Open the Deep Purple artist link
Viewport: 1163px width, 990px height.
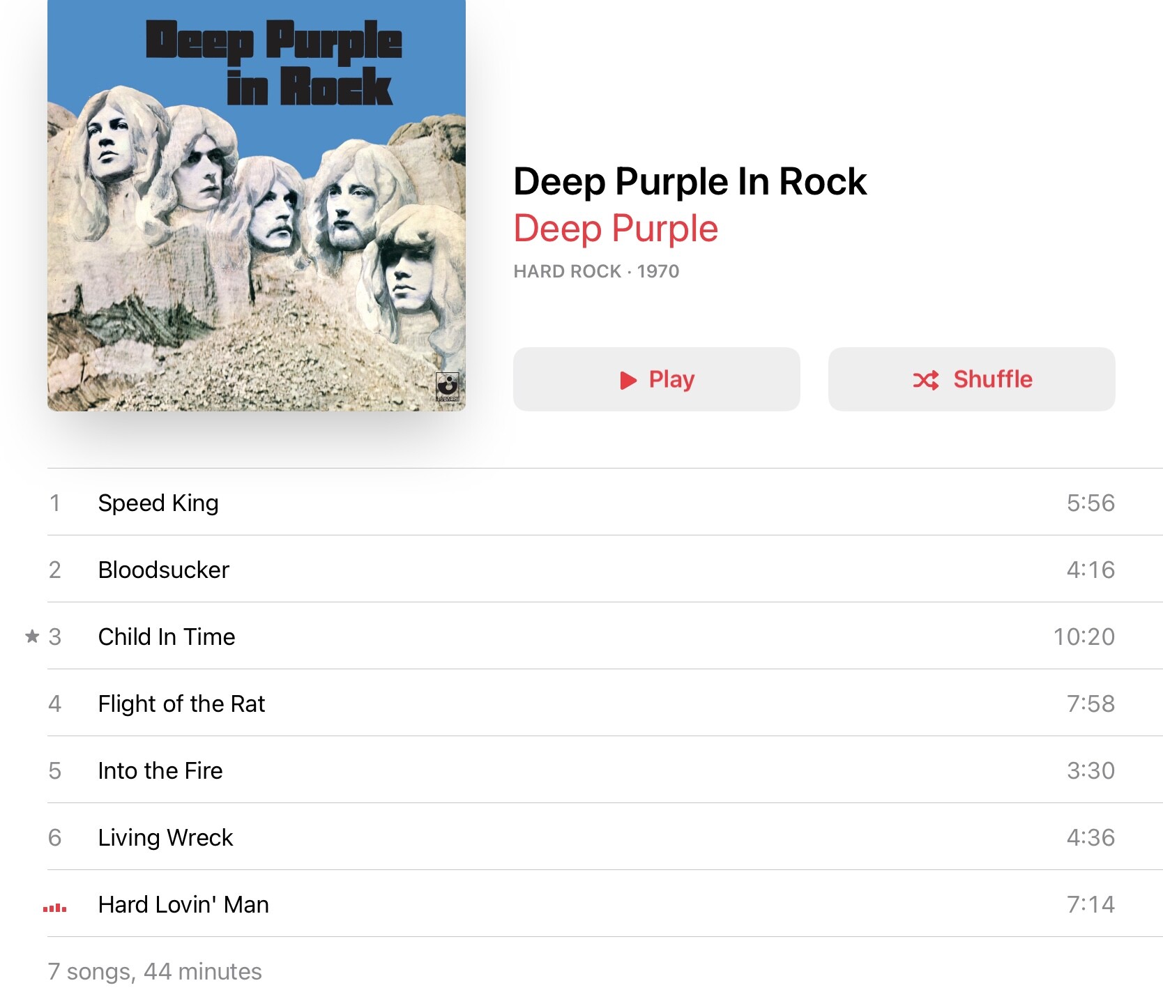pyautogui.click(x=616, y=229)
